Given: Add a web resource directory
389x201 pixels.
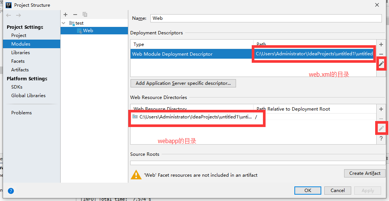Looking at the screenshot, I should [381, 109].
